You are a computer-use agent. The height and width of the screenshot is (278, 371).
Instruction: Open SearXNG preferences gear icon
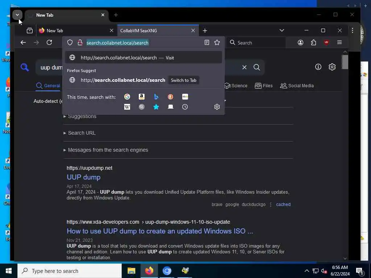tap(332, 67)
